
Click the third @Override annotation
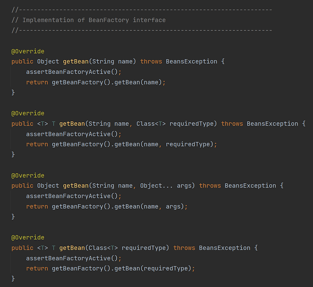point(27,175)
